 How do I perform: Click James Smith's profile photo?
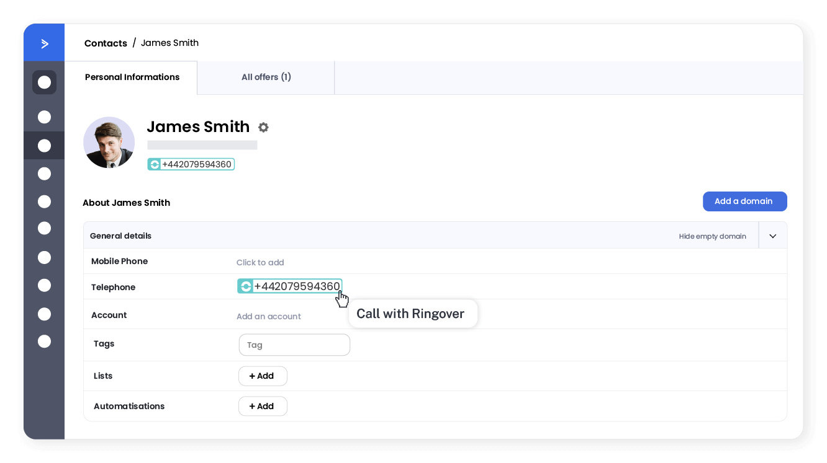coord(109,143)
